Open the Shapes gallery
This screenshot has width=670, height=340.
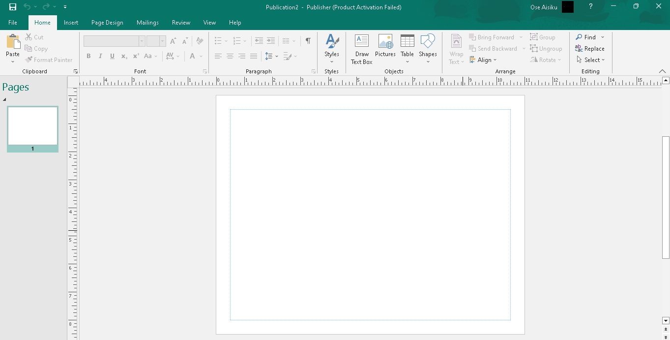tap(428, 49)
